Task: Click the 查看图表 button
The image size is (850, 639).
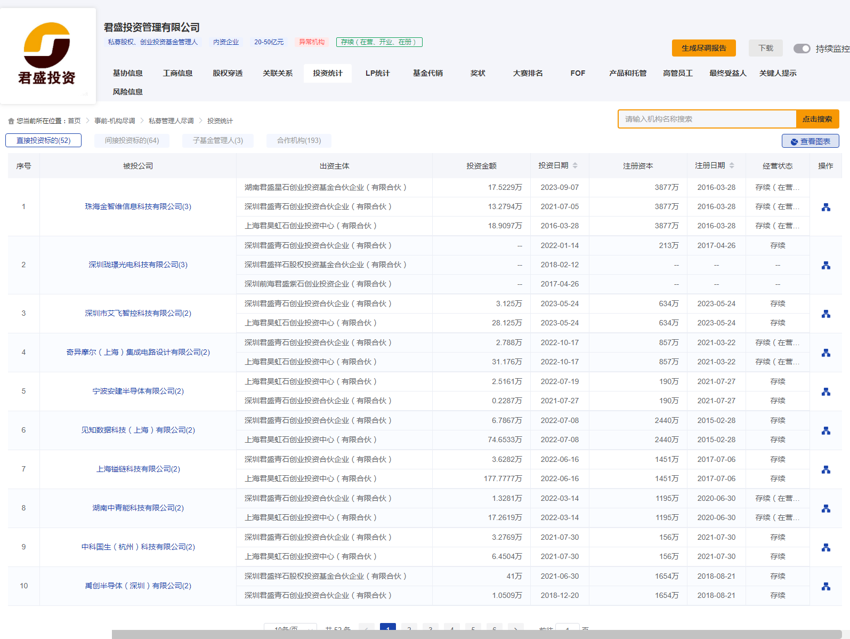Action: click(810, 141)
